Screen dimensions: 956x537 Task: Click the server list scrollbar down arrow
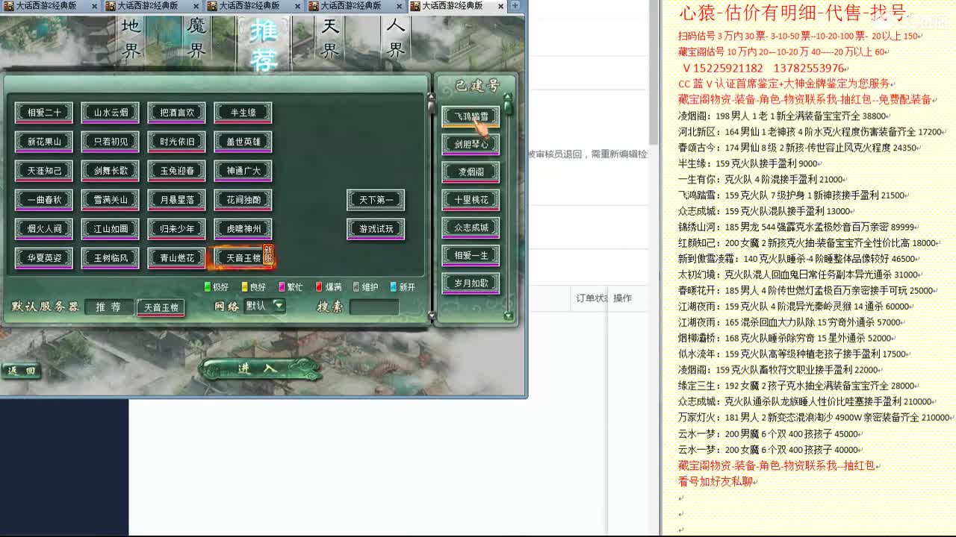click(x=431, y=316)
